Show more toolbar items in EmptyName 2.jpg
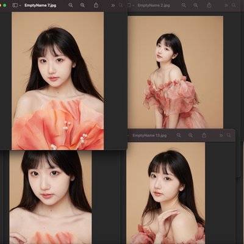Screen dimensions: 244x244 pyautogui.click(x=226, y=5)
